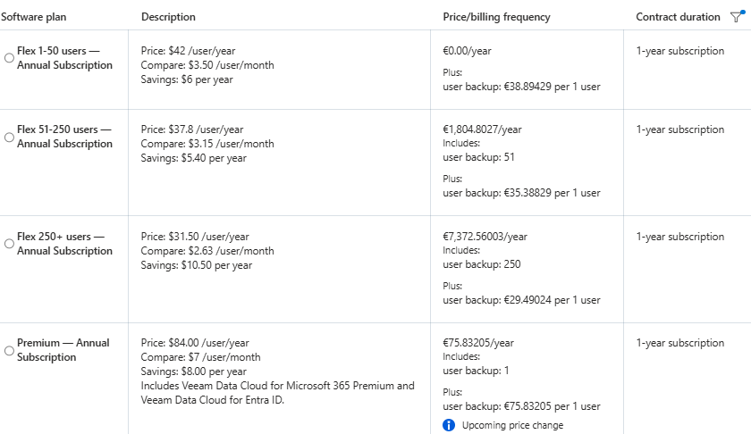
Task: Click the Software plan column header
Action: (34, 17)
